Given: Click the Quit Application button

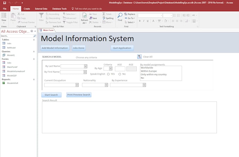Looking at the screenshot, I should coord(122,48).
